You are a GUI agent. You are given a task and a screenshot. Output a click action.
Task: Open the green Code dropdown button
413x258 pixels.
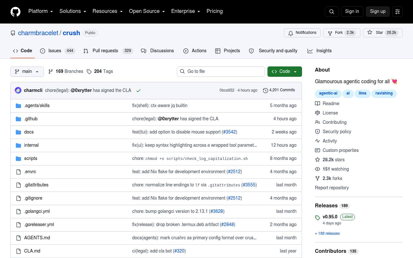[x=285, y=72]
